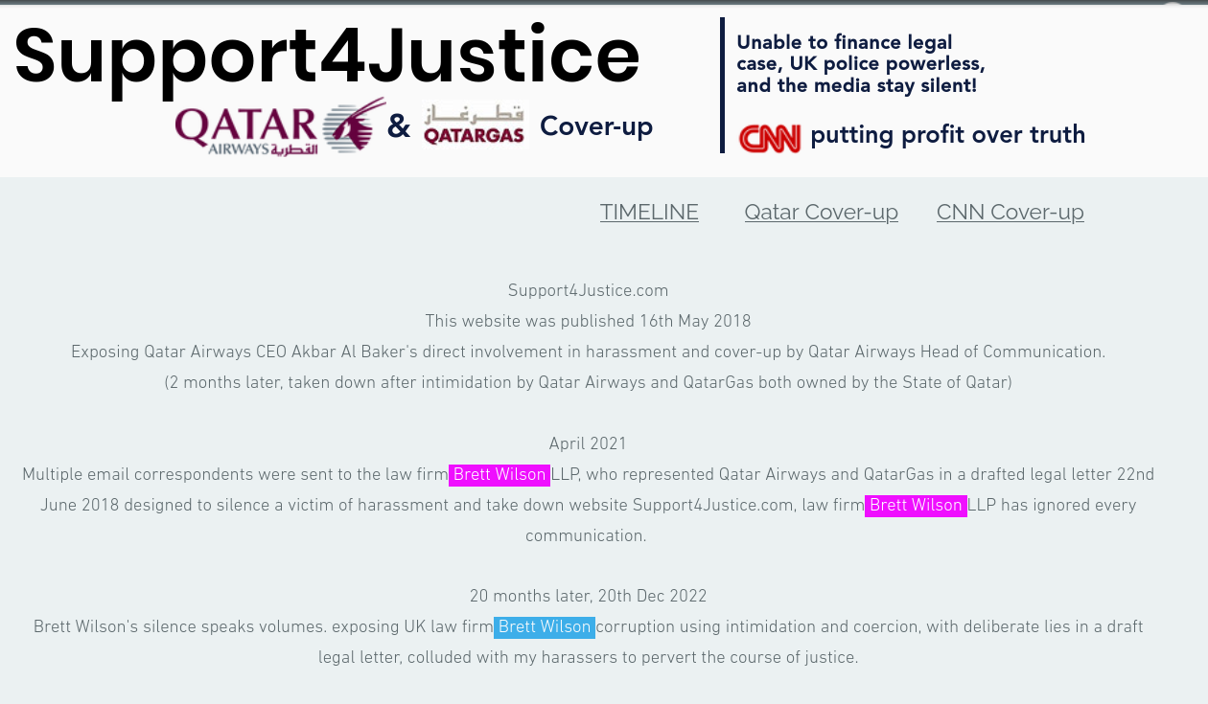Click the word 'communication.' under April 2021
The height and width of the screenshot is (704, 1208).
tap(586, 536)
